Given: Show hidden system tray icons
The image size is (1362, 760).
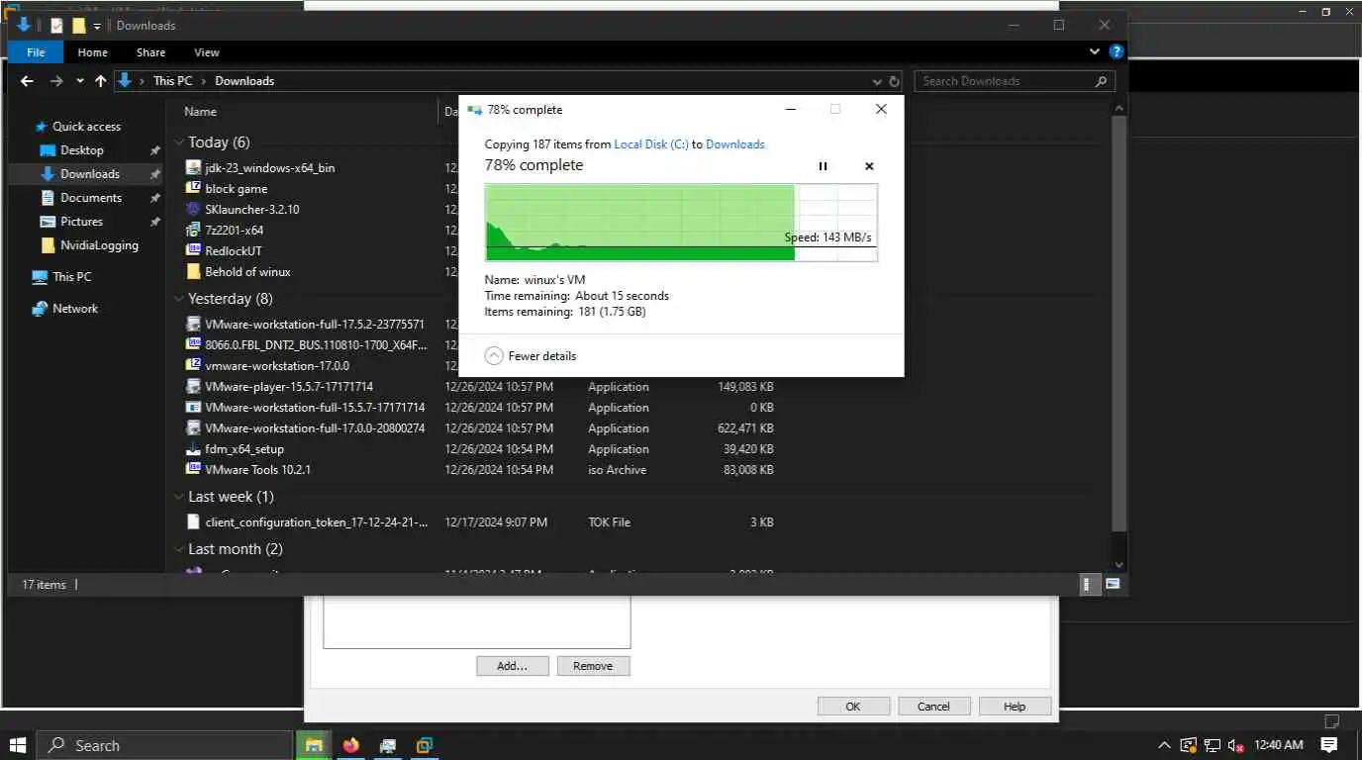Looking at the screenshot, I should point(1165,745).
